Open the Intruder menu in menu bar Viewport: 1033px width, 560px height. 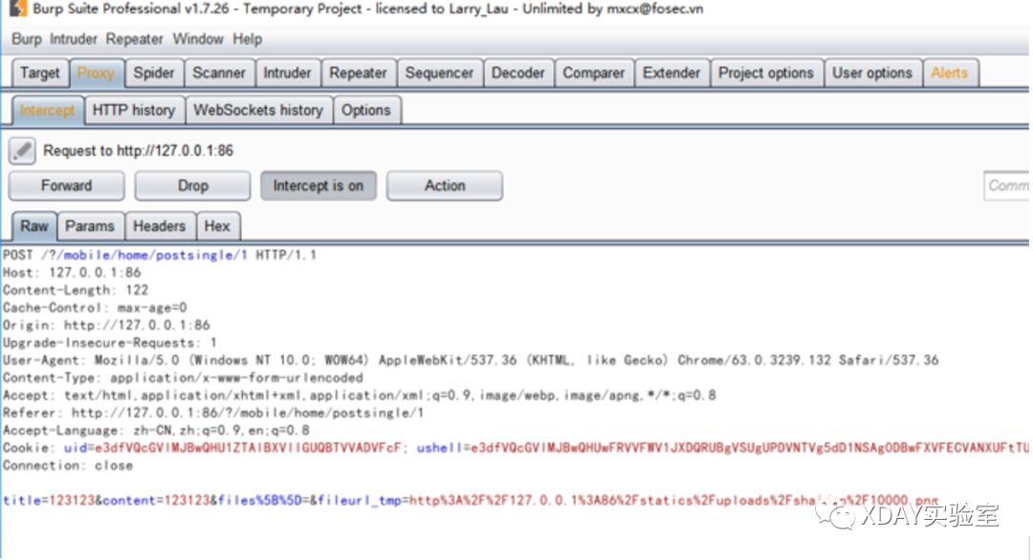click(x=73, y=39)
